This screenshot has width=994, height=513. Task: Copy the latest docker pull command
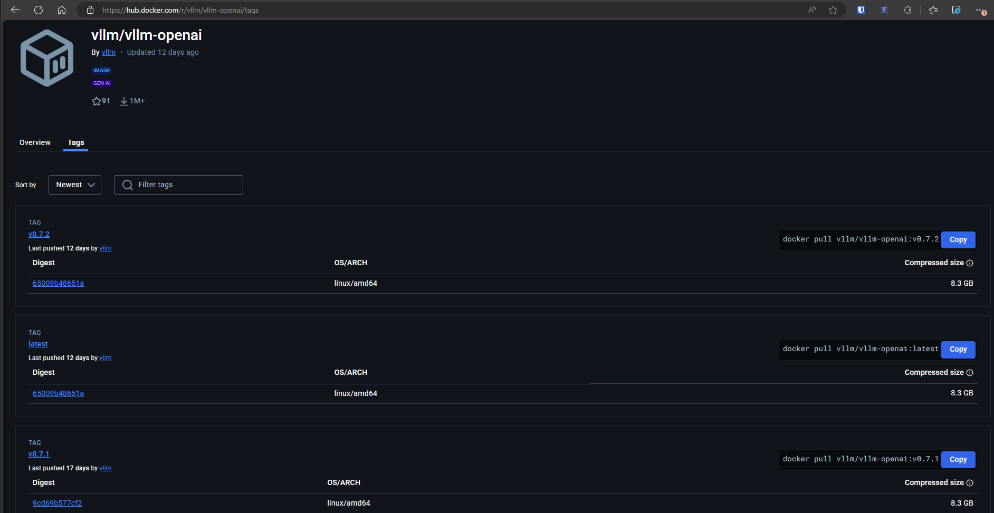click(x=958, y=350)
